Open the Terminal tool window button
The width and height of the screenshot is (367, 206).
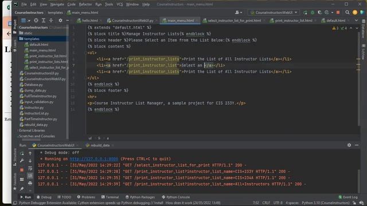(110, 197)
